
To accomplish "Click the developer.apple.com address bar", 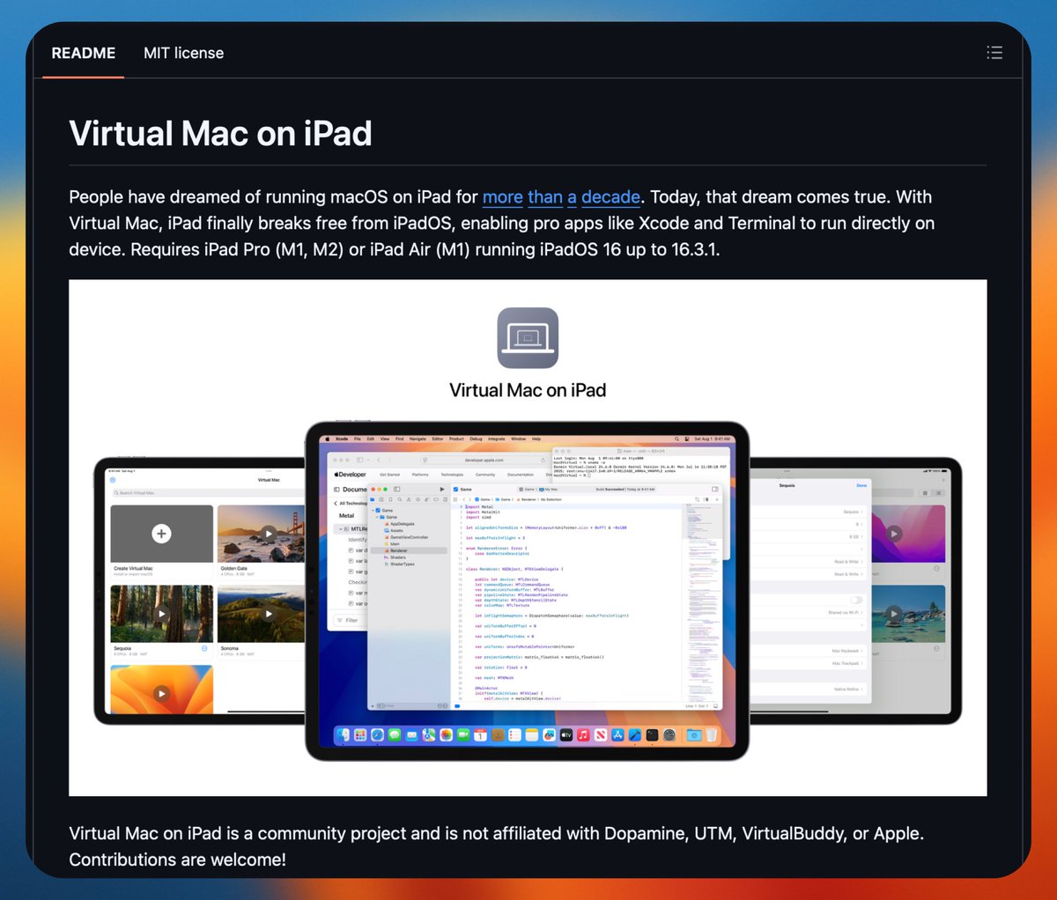I will 484,460.
